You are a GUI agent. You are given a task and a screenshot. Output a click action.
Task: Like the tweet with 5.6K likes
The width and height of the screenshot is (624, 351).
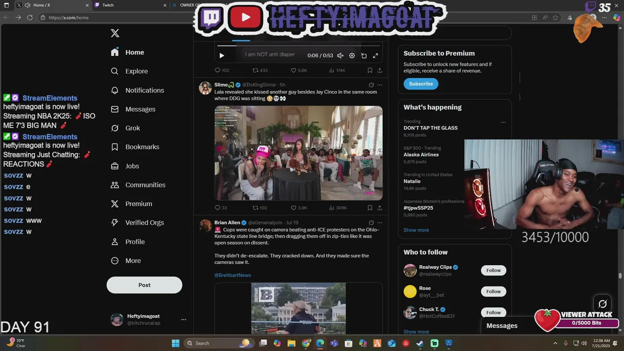click(299, 70)
